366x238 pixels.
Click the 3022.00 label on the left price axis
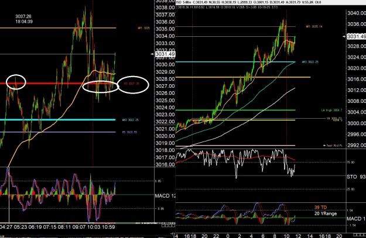coord(165,122)
